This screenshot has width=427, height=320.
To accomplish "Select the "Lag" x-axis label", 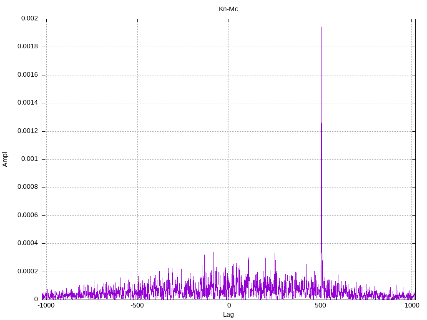I will pos(228,315).
